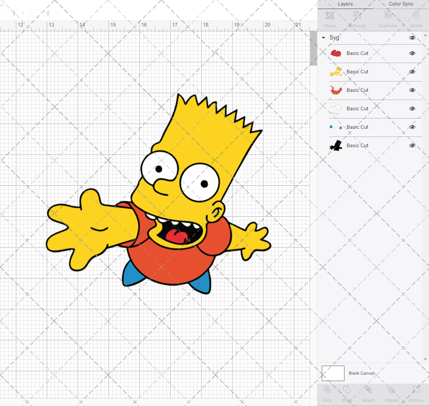429x406 pixels.
Task: Hide the blue shorts Basic Cut layer
Action: (x=412, y=127)
